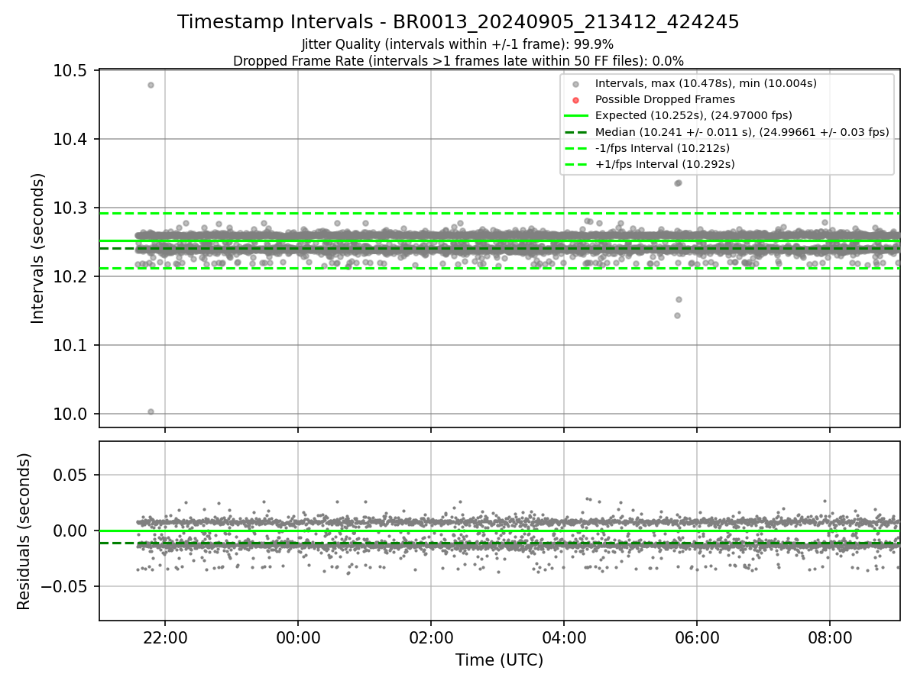The height and width of the screenshot is (687, 917).
Task: Click the 06:00 tick label
Action: (697, 638)
